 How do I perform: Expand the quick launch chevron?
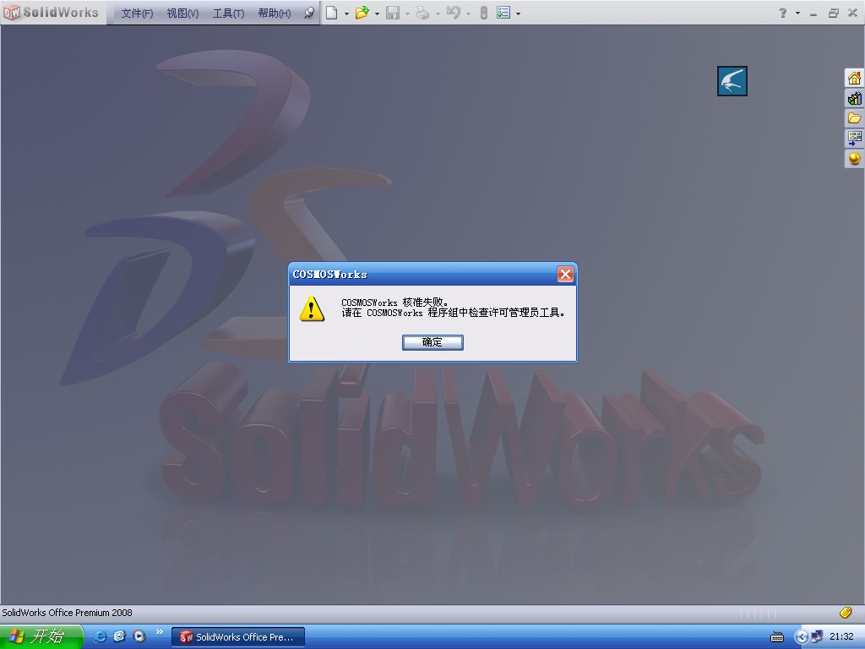coord(160,632)
